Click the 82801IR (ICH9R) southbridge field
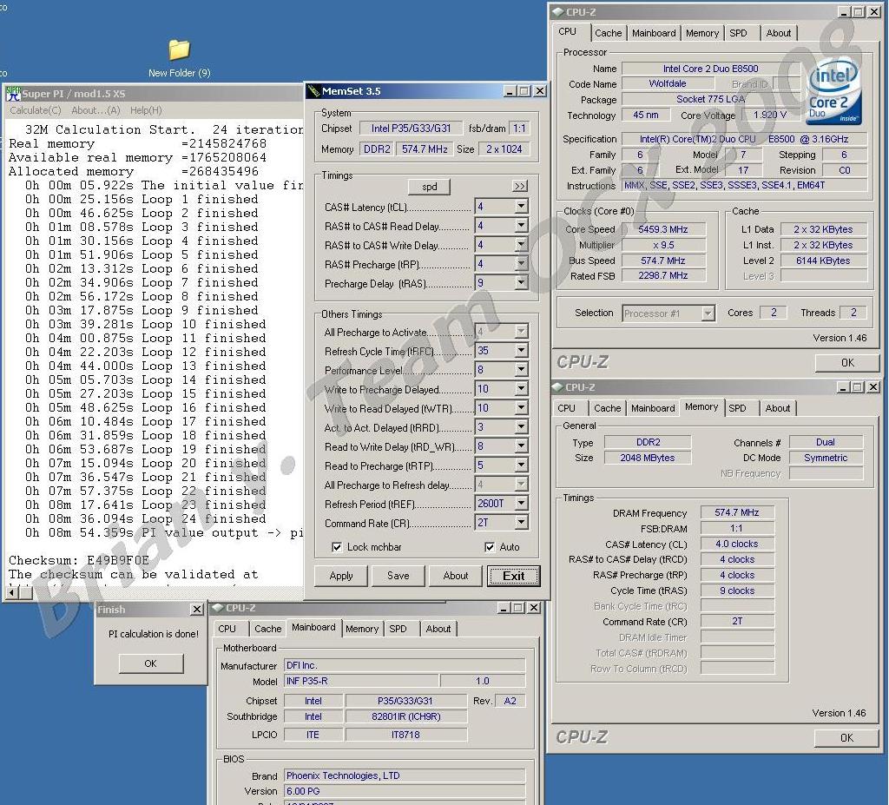This screenshot has height=805, width=889. 406,716
